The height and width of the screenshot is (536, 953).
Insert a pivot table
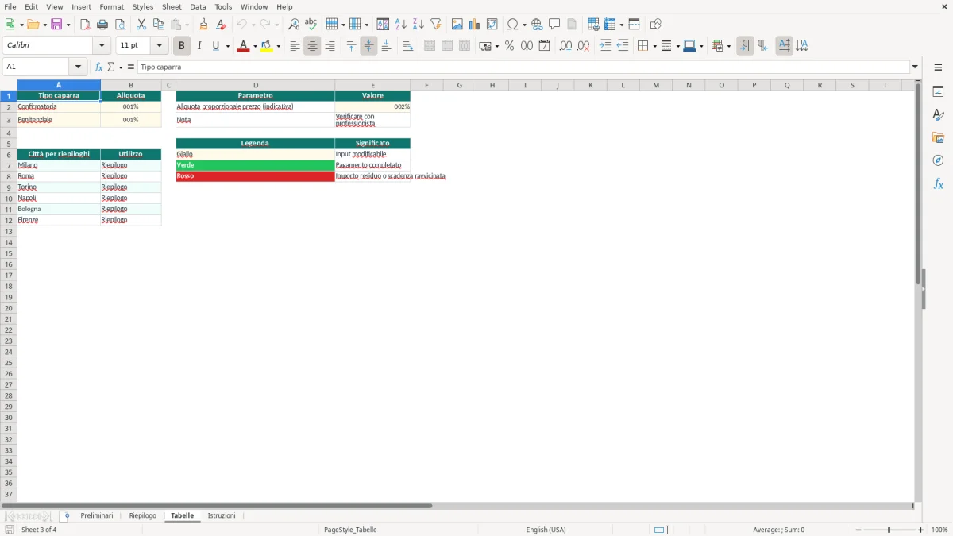coord(492,25)
